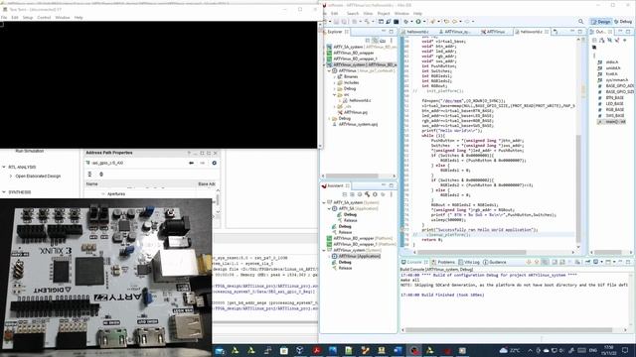Screen dimensions: 636x357
Task: Click the build console horizontal scrollbar
Action: pos(509,330)
